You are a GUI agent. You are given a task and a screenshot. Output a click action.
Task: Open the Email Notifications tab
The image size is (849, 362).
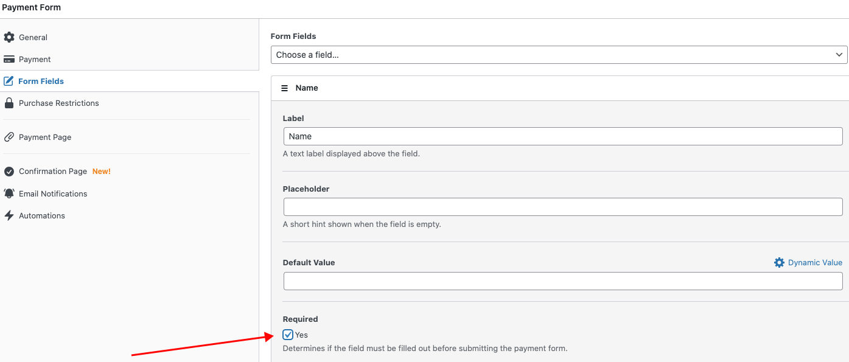tap(53, 193)
